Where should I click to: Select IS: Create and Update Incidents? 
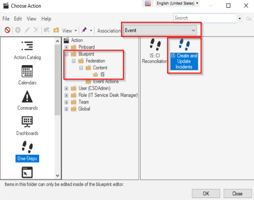point(184,55)
